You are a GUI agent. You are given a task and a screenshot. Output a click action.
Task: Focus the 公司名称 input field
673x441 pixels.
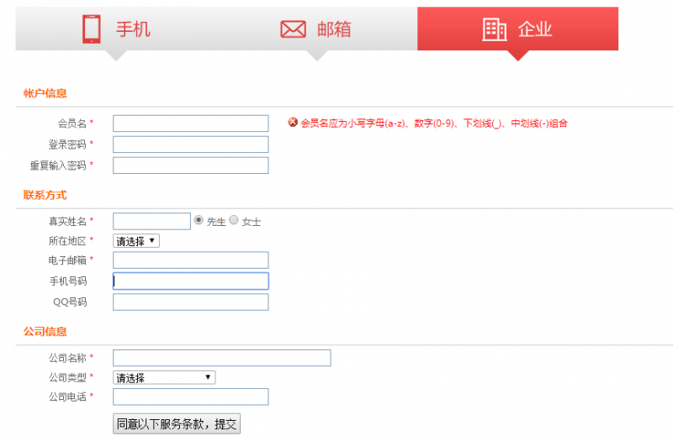click(x=222, y=358)
